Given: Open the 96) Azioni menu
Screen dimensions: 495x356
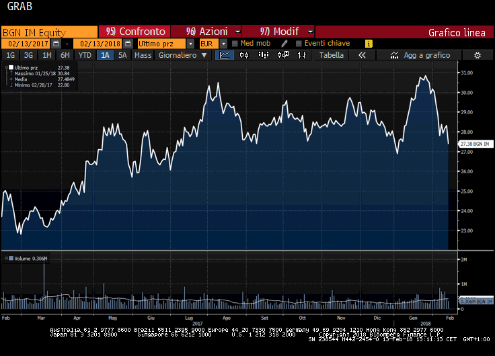Looking at the screenshot, I should (206, 32).
